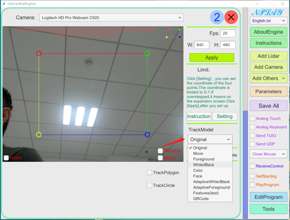Click the Apply button
This screenshot has width=290, height=220.
211,57
